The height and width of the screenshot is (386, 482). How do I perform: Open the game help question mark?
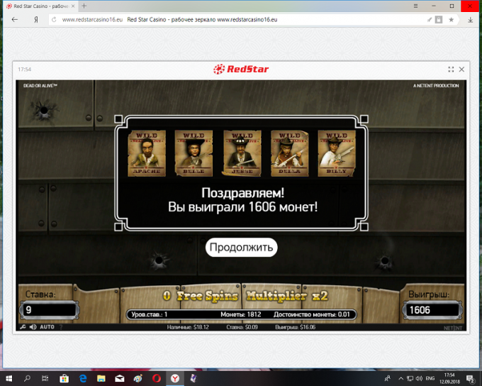point(61,327)
